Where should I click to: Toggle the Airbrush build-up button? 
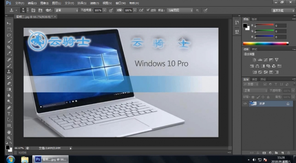pos(141,10)
